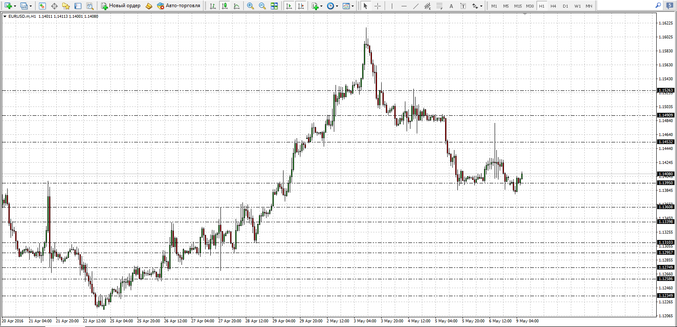Screen dimensions: 677x327
Task: Click the 1.13103 level price label
Action: coord(666,243)
